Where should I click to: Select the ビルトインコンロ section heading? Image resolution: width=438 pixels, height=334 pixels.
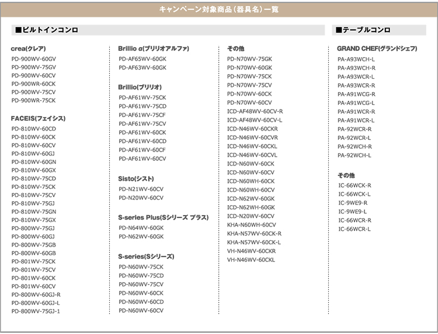47,30
